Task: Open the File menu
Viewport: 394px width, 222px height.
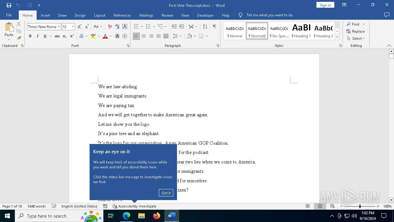Action: (x=9, y=15)
